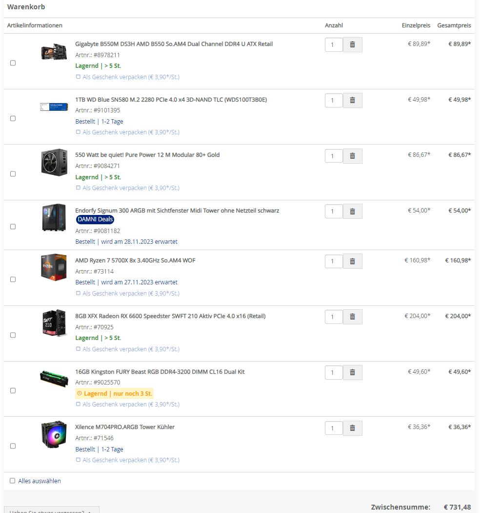This screenshot has width=481, height=513.
Task: Click Artnr.: #8978211 text
Action: point(98,55)
